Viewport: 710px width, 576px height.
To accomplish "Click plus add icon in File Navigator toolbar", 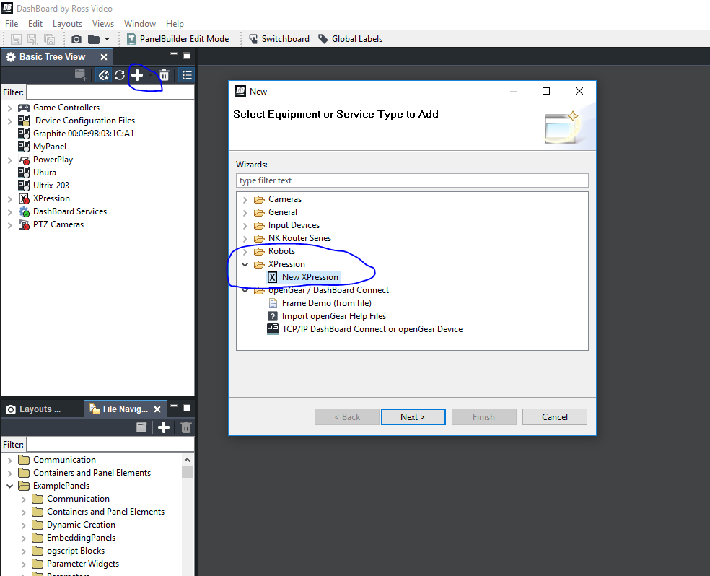I will (x=164, y=427).
